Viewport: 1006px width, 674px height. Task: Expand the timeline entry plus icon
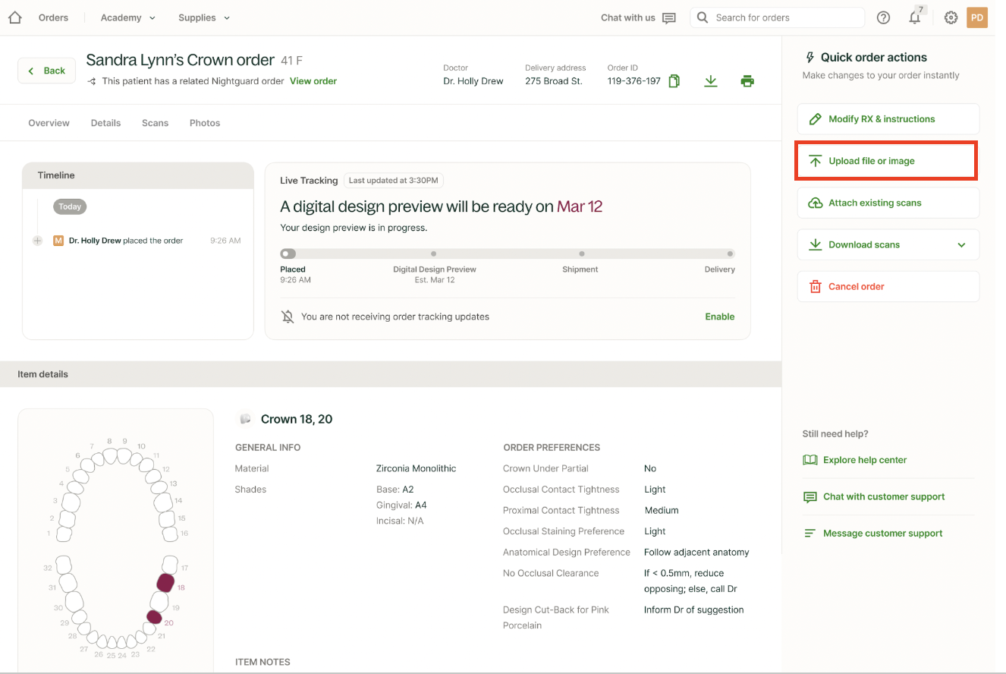click(x=37, y=241)
